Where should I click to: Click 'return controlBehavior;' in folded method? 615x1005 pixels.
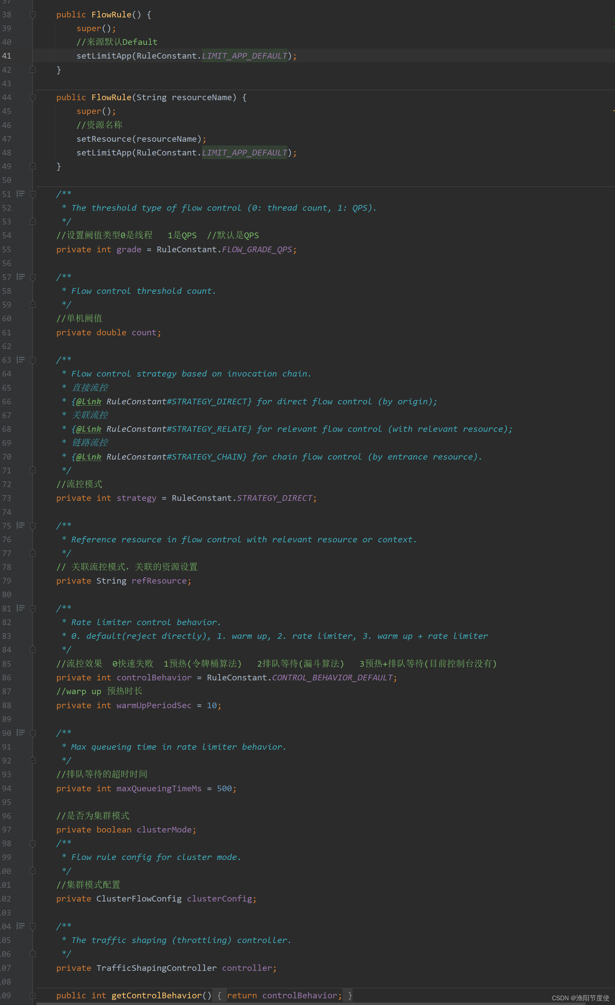pos(285,996)
